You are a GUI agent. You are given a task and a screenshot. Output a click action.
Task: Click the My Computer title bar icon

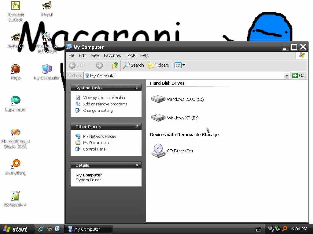tap(69, 47)
